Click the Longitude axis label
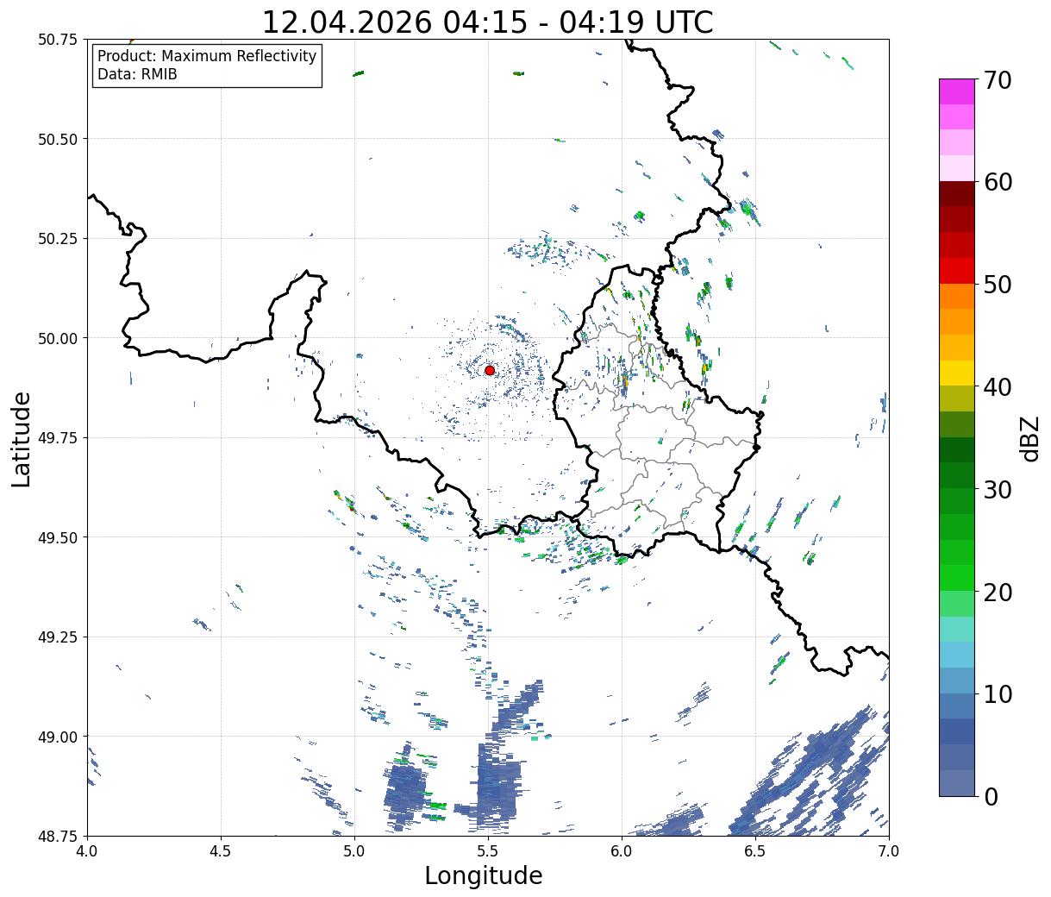The width and height of the screenshot is (1051, 897). click(484, 875)
